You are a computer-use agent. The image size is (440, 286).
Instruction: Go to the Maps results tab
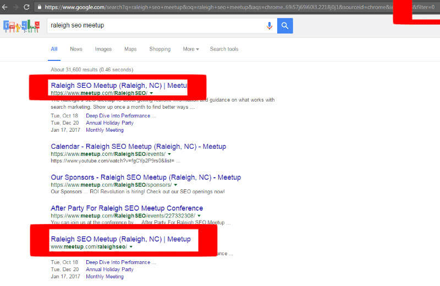(x=130, y=49)
